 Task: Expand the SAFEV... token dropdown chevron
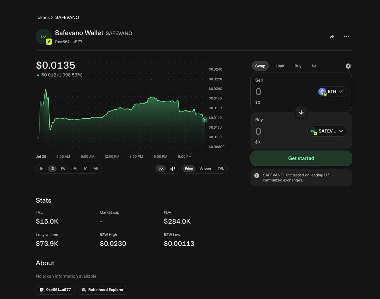(341, 131)
